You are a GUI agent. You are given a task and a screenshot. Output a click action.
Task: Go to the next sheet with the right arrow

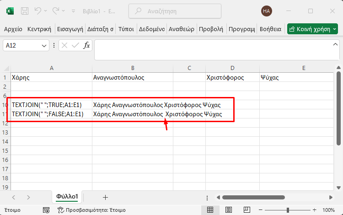click(28, 198)
